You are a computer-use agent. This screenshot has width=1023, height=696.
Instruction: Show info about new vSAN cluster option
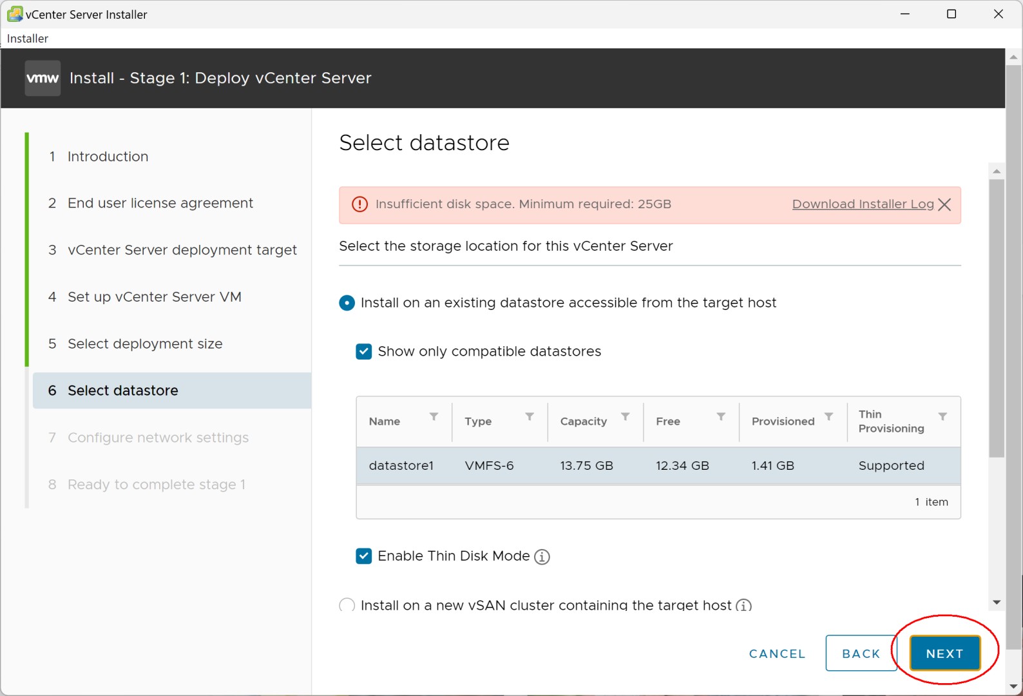pyautogui.click(x=743, y=605)
